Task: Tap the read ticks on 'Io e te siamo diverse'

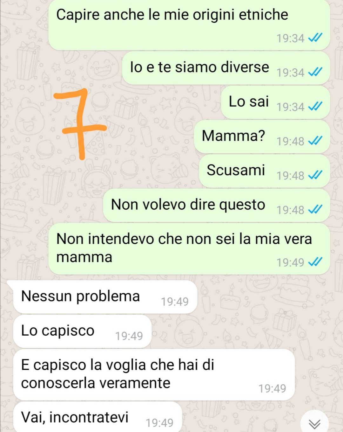Action: point(315,72)
